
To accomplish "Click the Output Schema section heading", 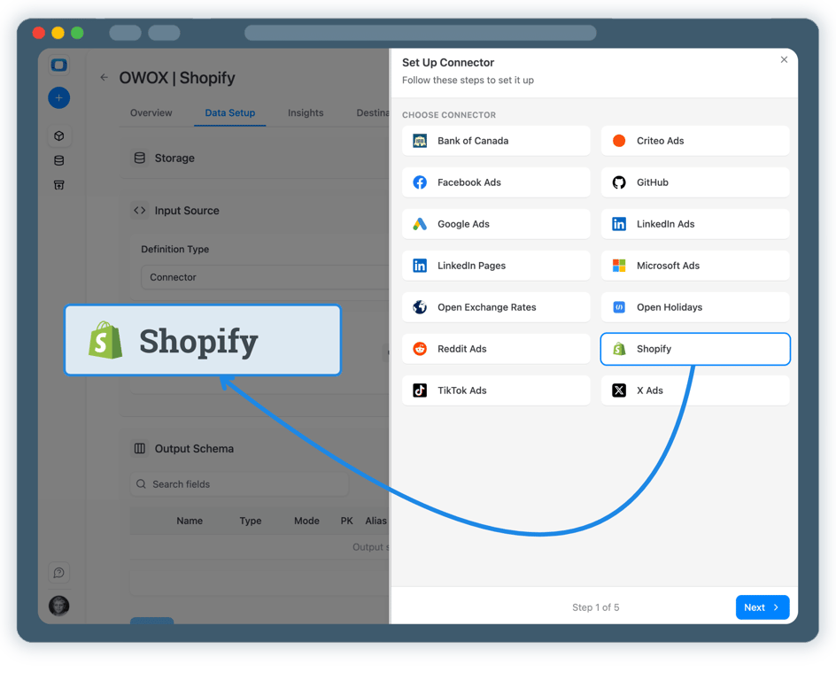I will click(194, 448).
